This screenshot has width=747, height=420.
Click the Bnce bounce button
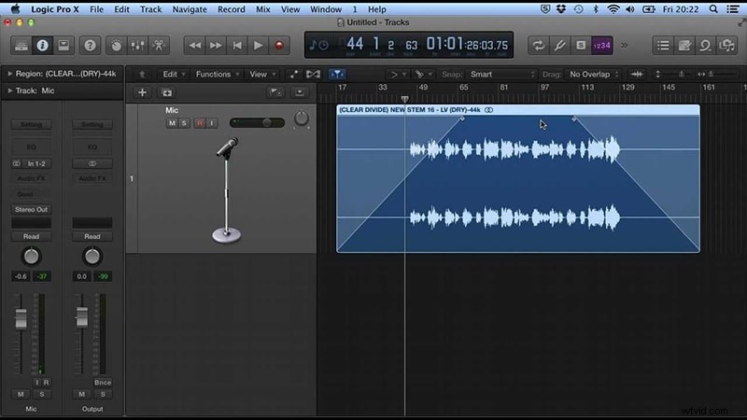(x=103, y=383)
